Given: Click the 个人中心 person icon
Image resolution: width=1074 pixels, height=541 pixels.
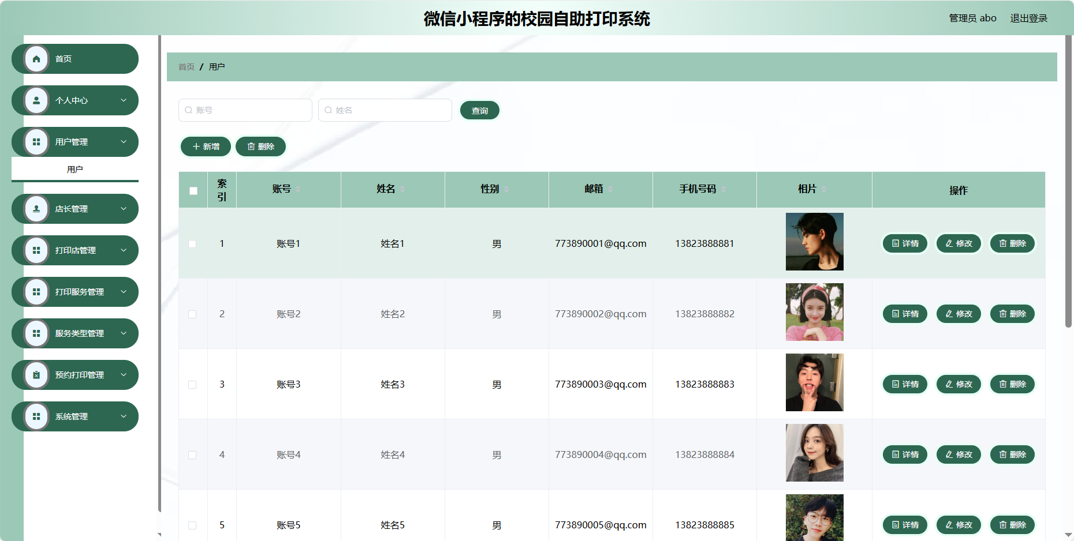Looking at the screenshot, I should [36, 100].
